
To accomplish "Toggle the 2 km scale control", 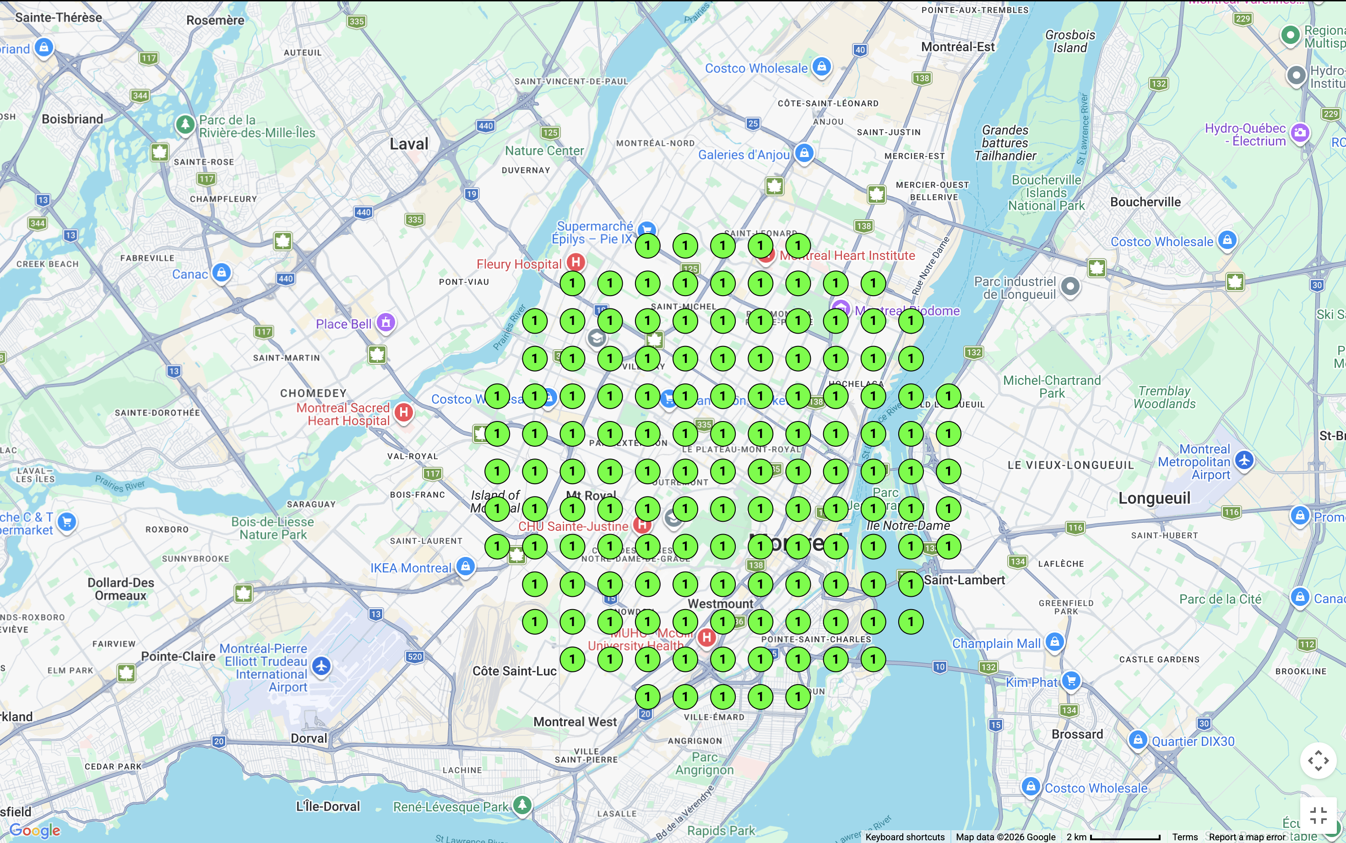I will [x=1113, y=837].
